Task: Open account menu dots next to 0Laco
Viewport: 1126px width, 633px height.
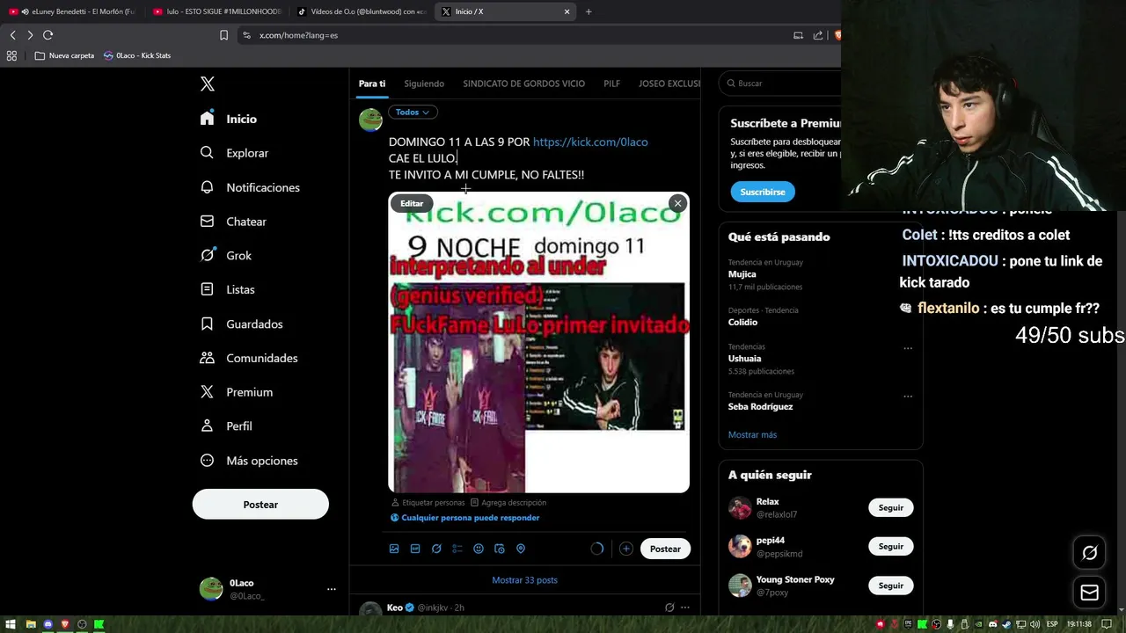Action: pos(331,589)
